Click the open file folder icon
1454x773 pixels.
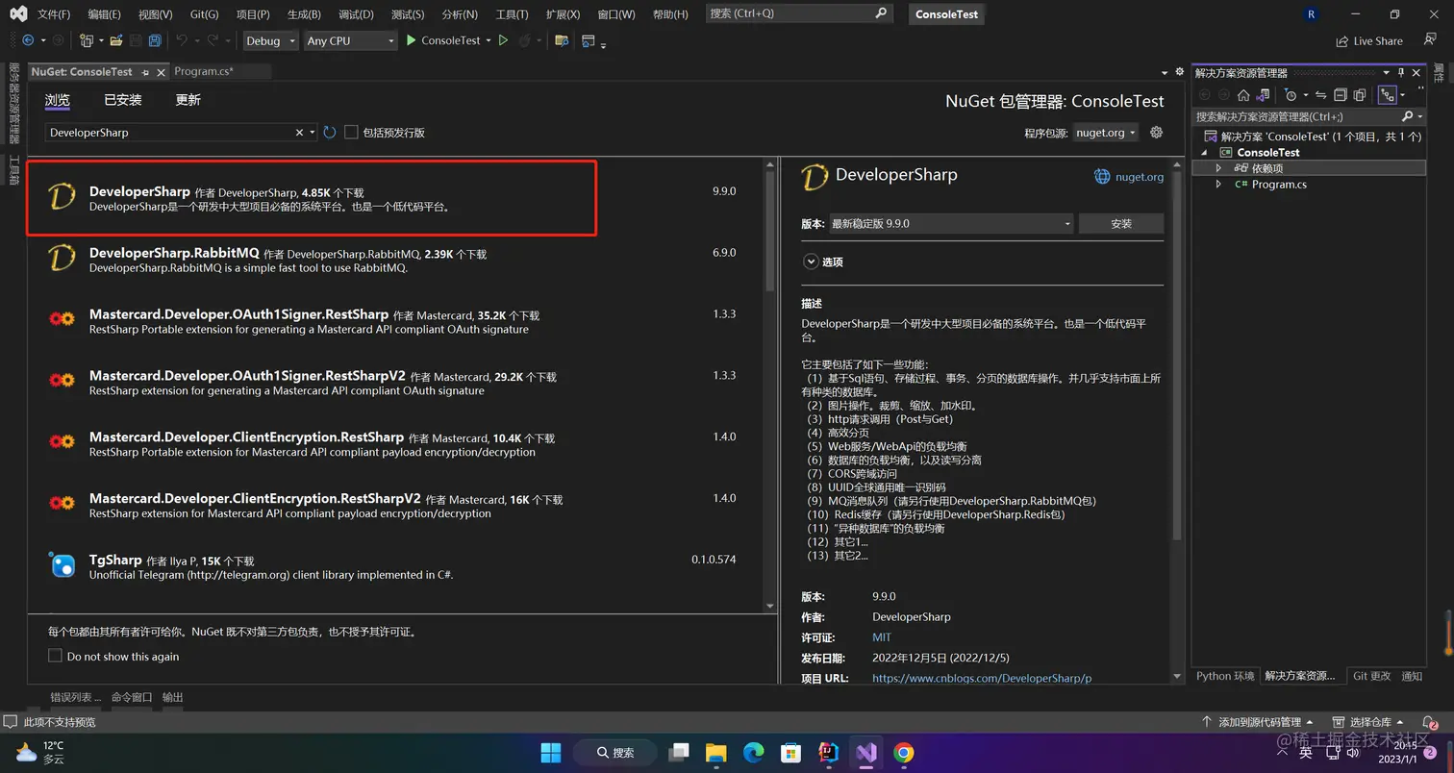coord(116,40)
